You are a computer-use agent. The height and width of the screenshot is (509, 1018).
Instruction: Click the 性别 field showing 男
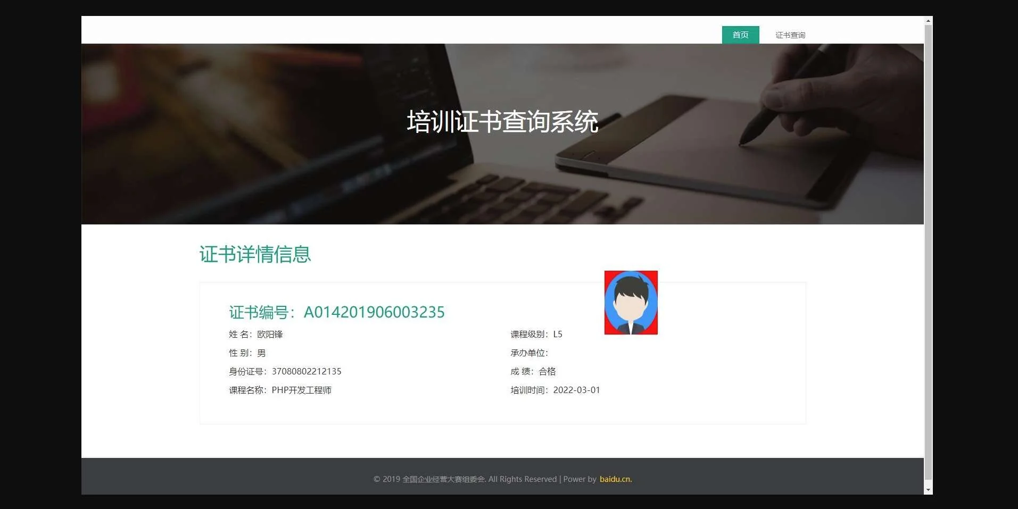click(x=247, y=353)
